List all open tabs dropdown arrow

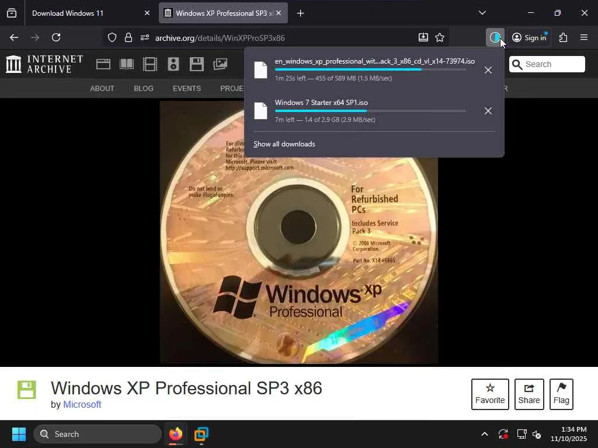(x=482, y=13)
